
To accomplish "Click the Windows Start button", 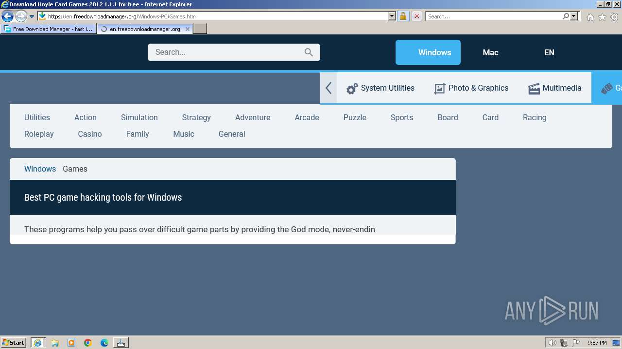I will click(x=13, y=342).
